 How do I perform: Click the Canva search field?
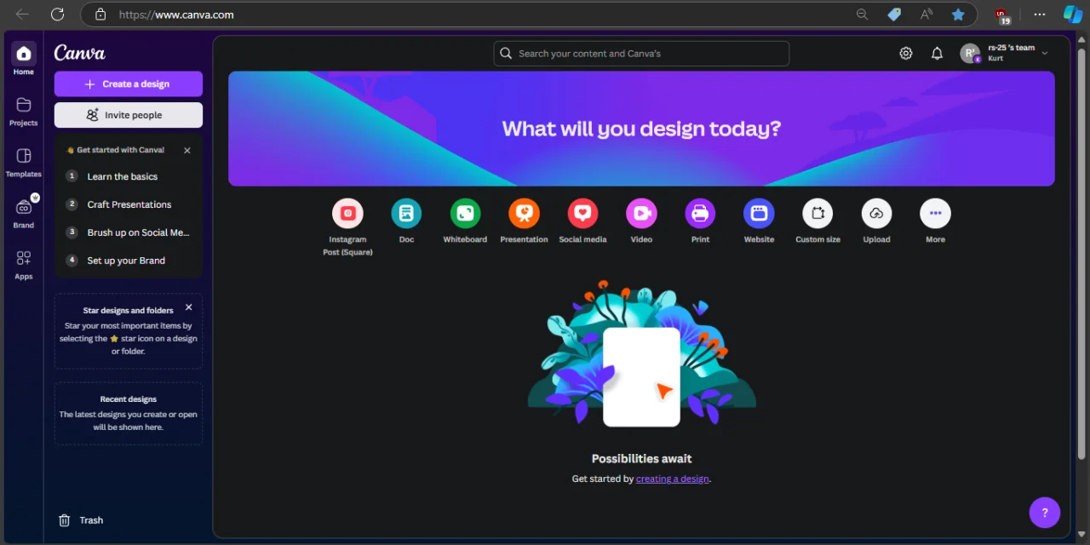coord(641,54)
